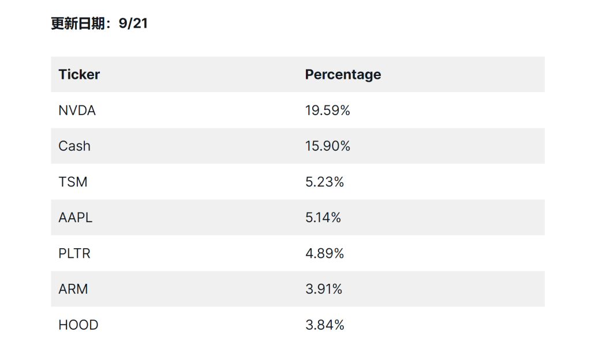Click the empty middle of the NVDA row

[202, 111]
